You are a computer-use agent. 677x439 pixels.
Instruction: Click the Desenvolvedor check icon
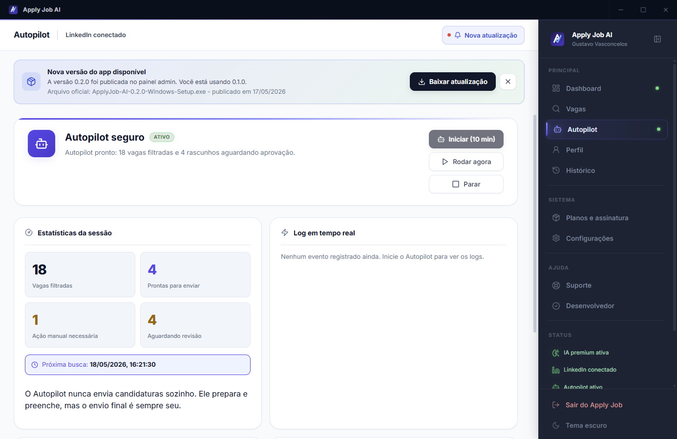pyautogui.click(x=556, y=306)
